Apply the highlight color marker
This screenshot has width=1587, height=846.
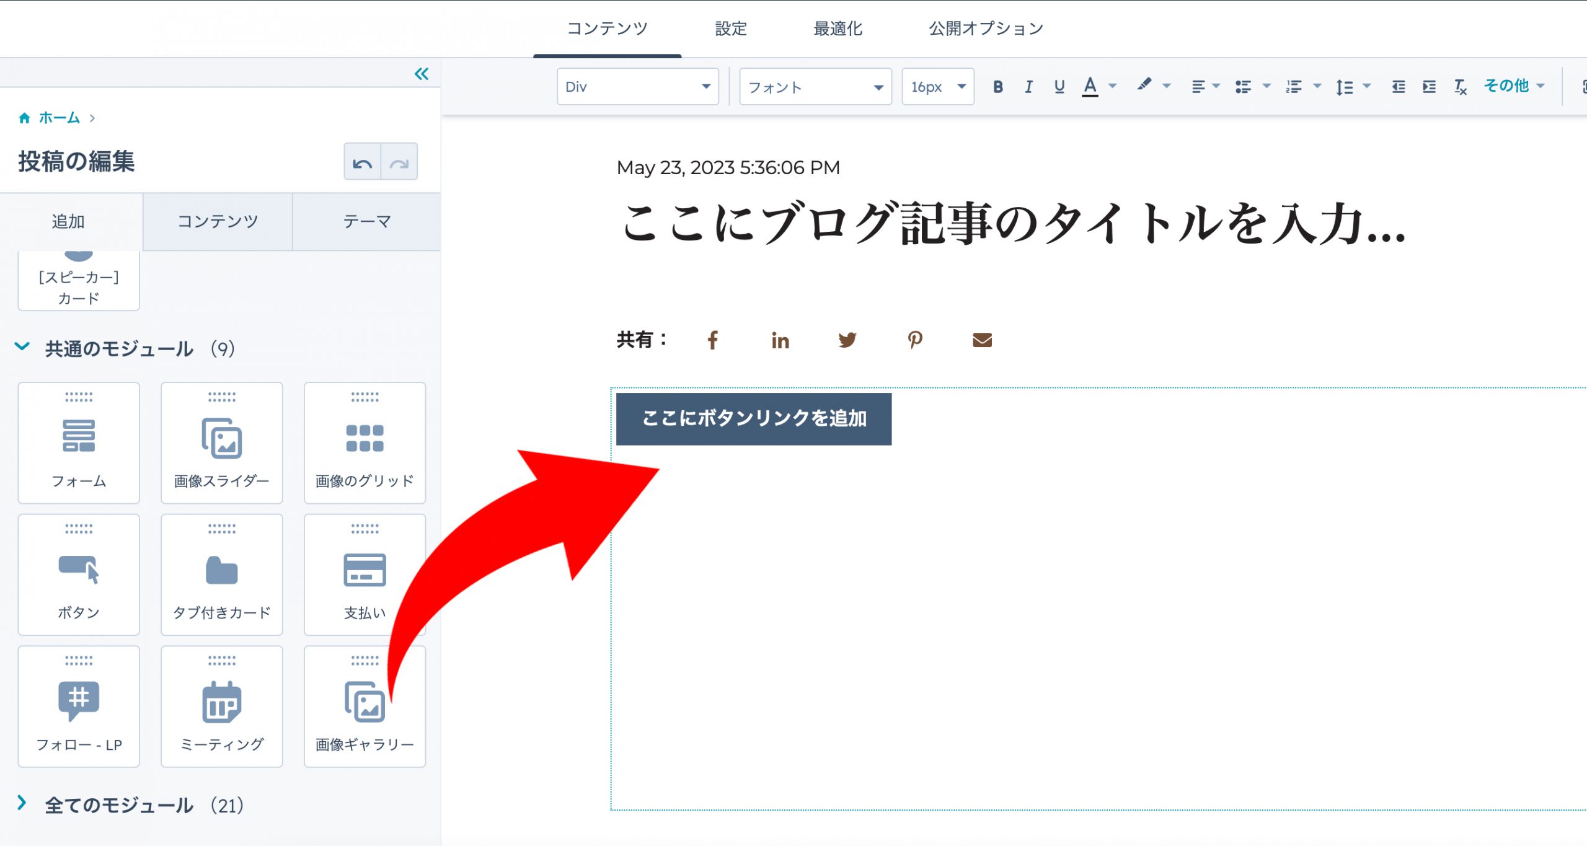click(1144, 86)
